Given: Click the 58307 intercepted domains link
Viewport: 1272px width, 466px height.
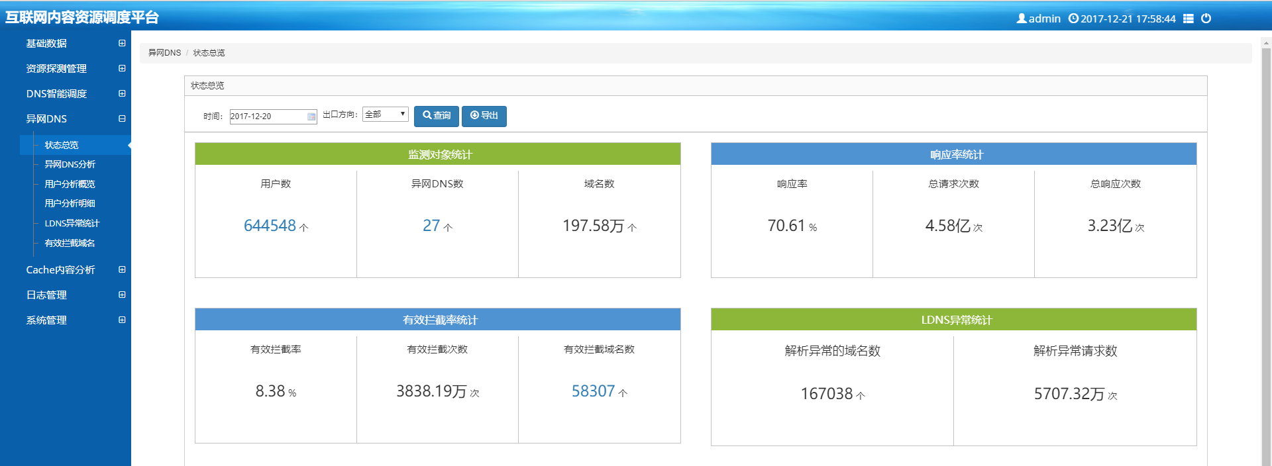Looking at the screenshot, I should [x=593, y=391].
